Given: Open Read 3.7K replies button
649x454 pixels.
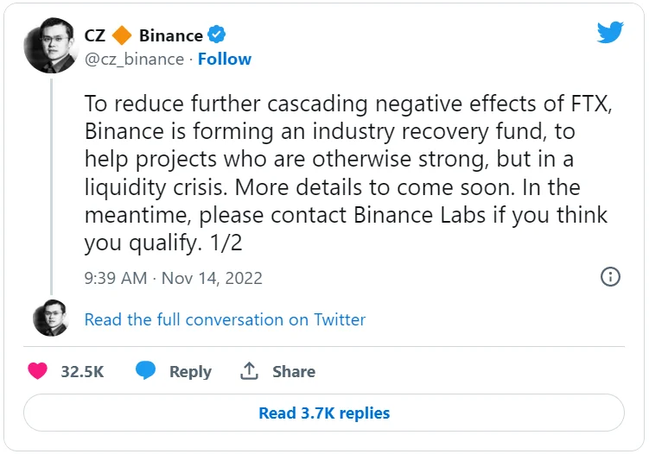Looking at the screenshot, I should click(x=324, y=413).
